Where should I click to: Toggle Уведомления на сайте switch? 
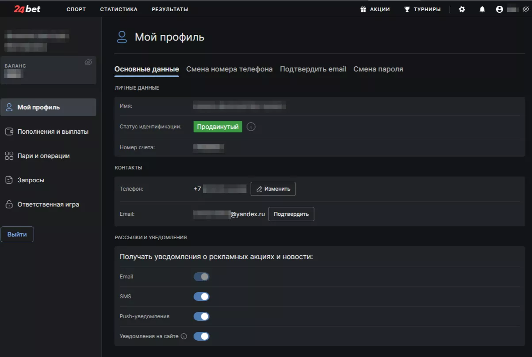(201, 336)
